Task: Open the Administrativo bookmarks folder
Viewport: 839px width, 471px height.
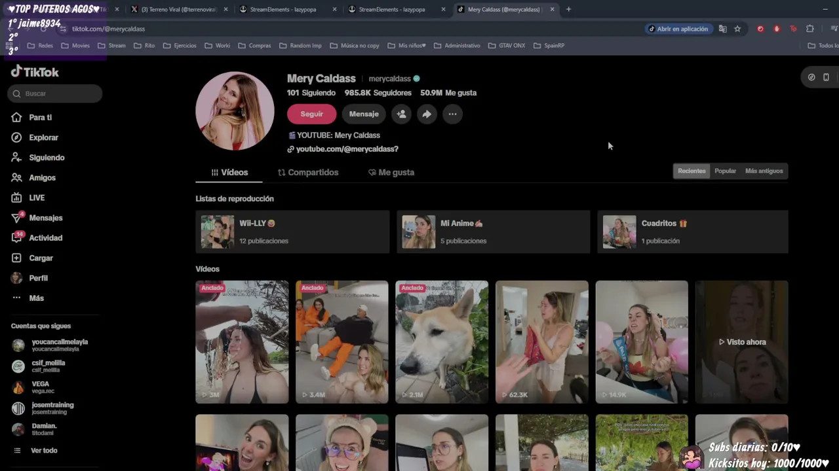Action: 457,46
